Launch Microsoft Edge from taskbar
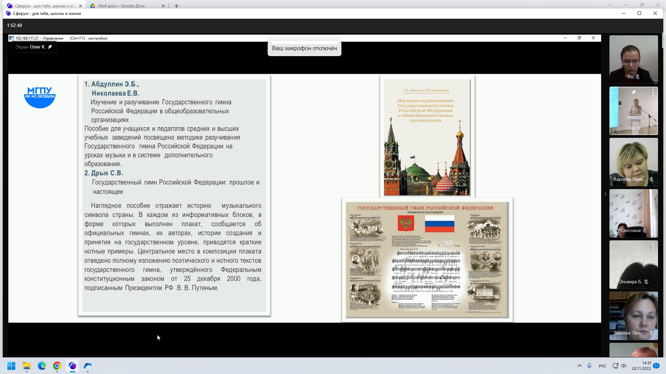 [x=42, y=366]
